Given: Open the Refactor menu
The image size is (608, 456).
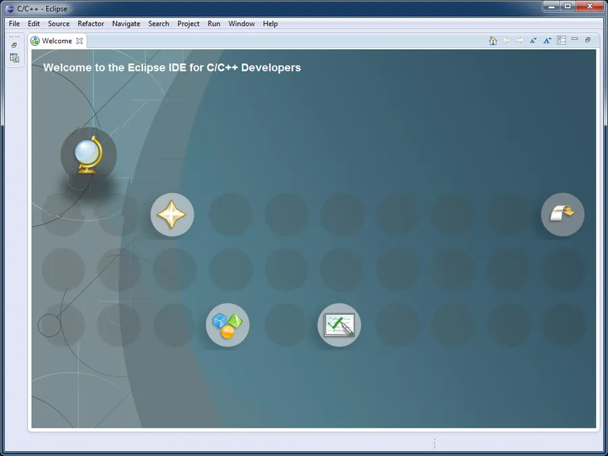Looking at the screenshot, I should (91, 24).
